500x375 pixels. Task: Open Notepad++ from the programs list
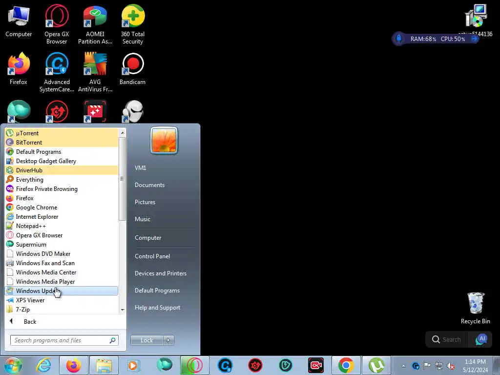click(61, 226)
